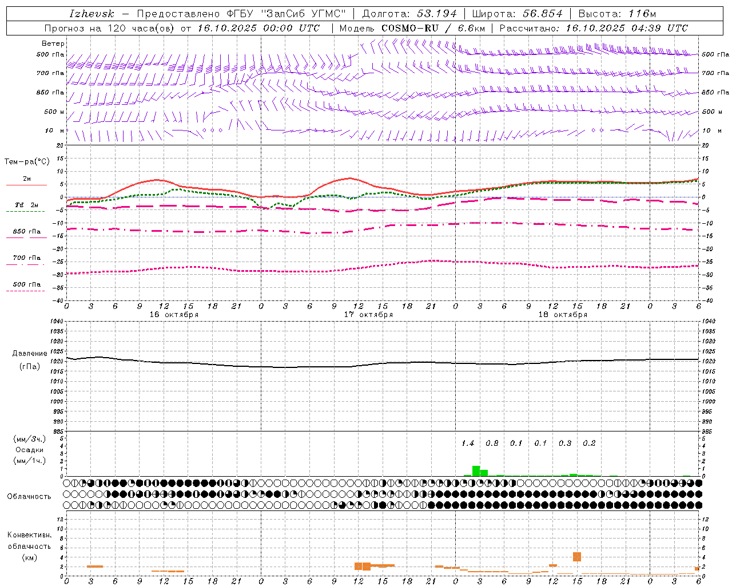
Task: Click the altitude label Высота: 116м
Action: (x=617, y=14)
